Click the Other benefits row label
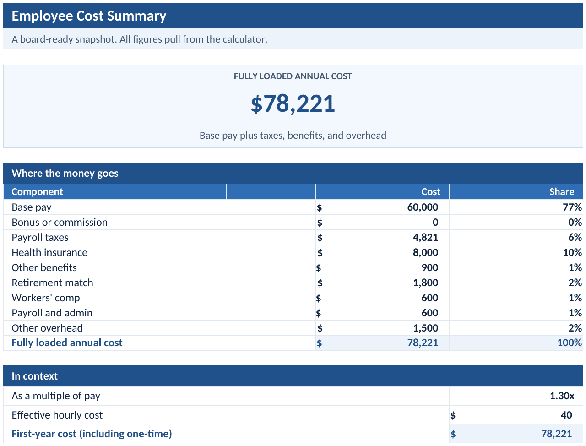The height and width of the screenshot is (446, 586). (44, 267)
